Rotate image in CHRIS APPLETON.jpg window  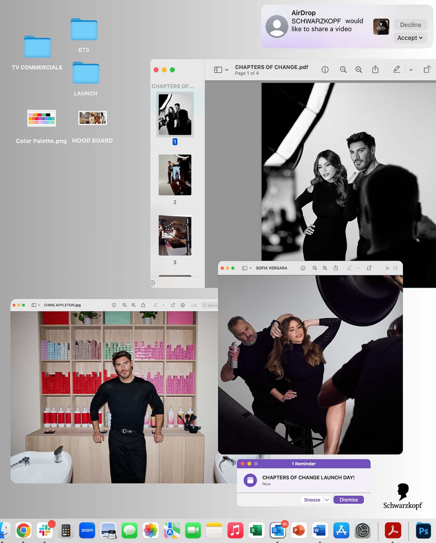tap(173, 305)
